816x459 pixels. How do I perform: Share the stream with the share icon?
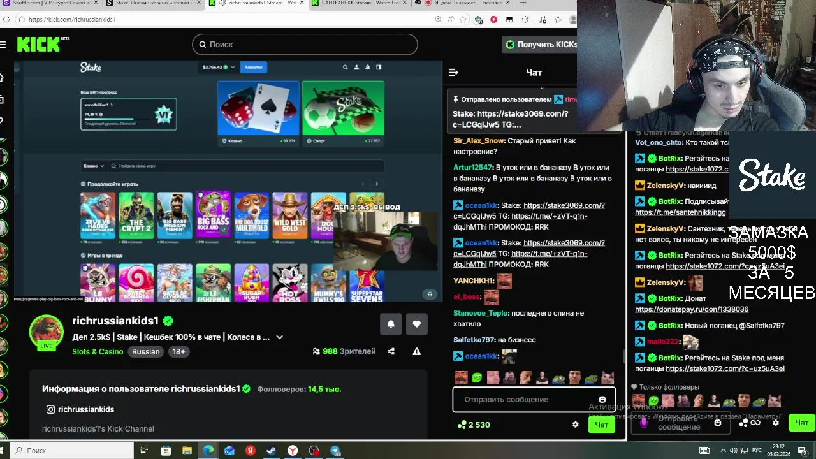[x=391, y=351]
